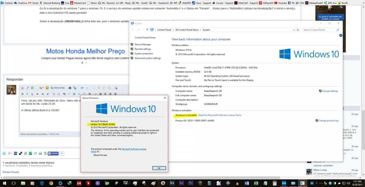This screenshot has height=187, width=365.
Task: Open Device Manager in System window
Action: (x=143, y=44)
